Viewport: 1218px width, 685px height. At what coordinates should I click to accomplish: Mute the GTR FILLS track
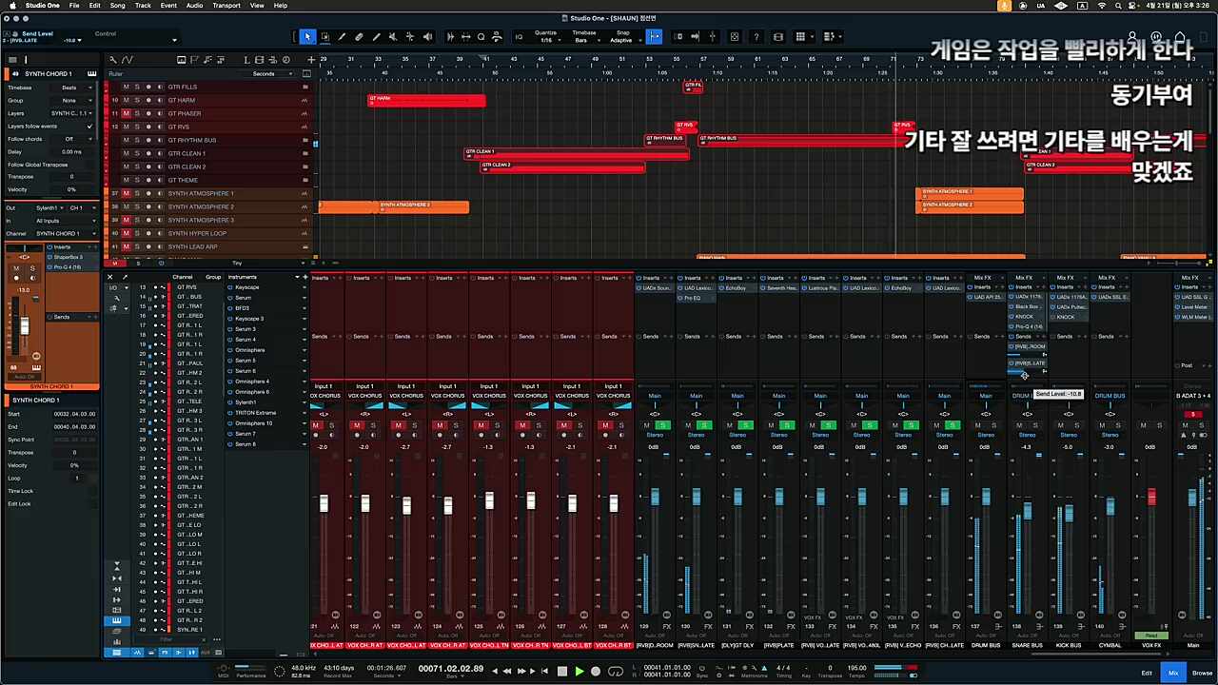(126, 87)
